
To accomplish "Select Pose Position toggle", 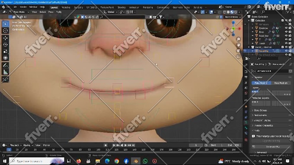I will coord(261,83).
